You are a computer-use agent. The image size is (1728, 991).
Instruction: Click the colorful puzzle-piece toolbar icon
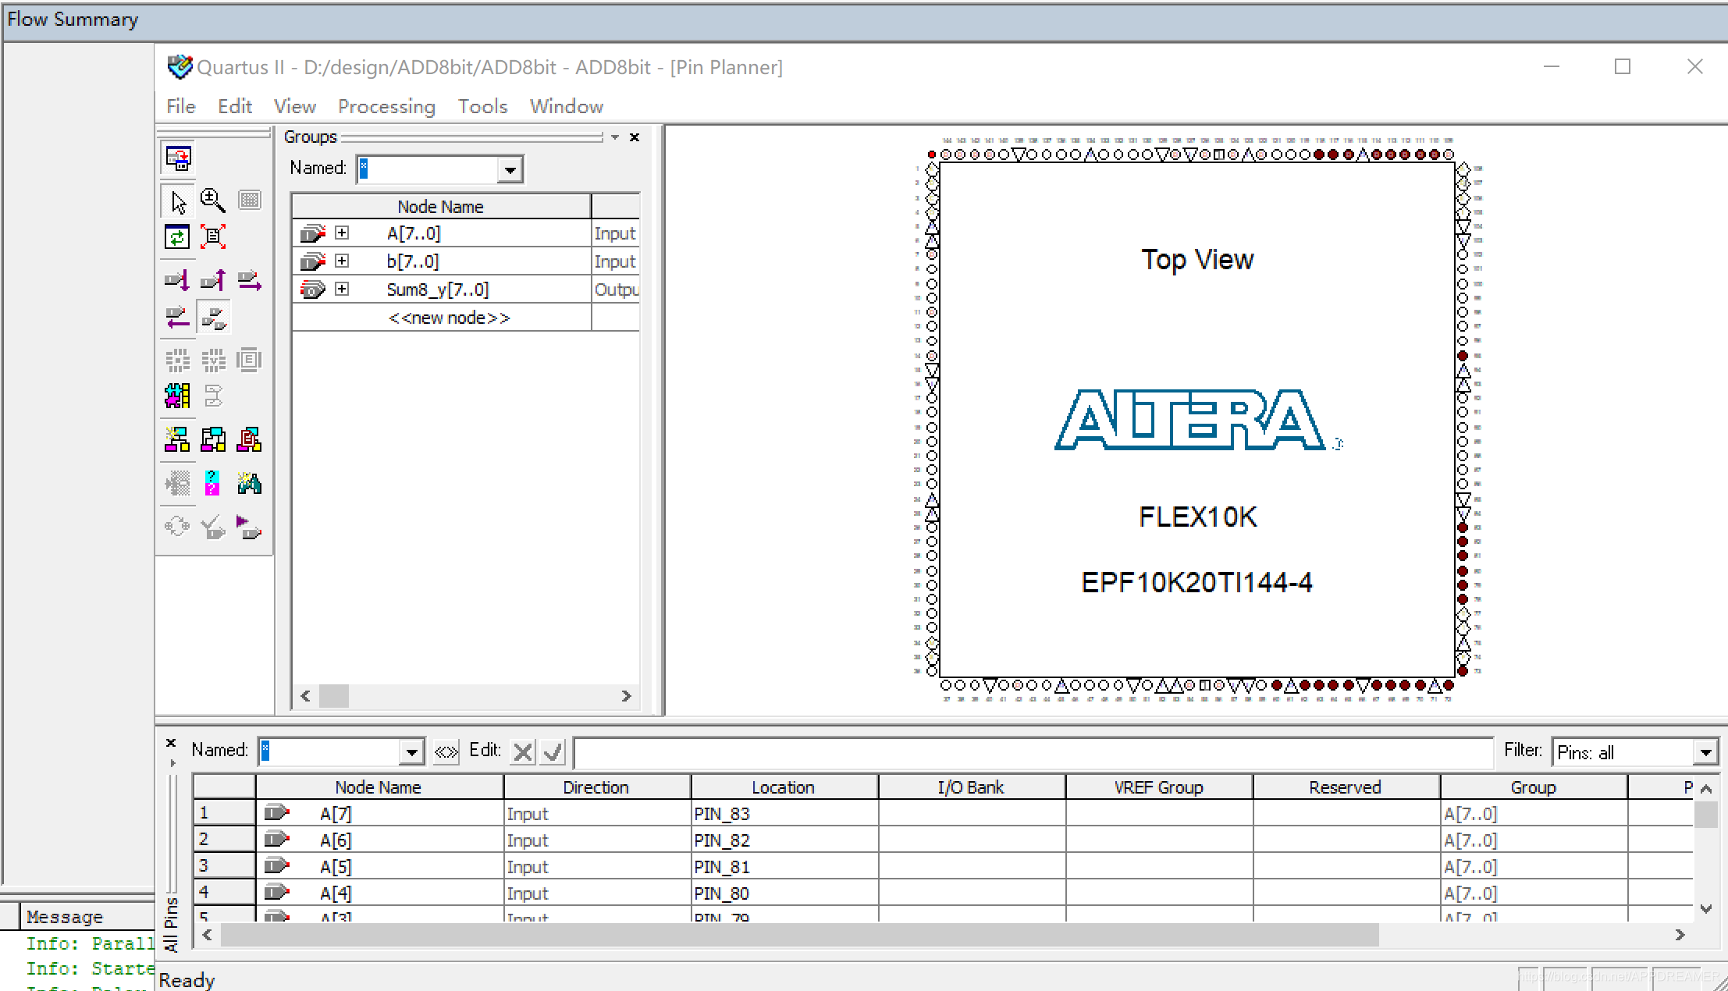[177, 396]
